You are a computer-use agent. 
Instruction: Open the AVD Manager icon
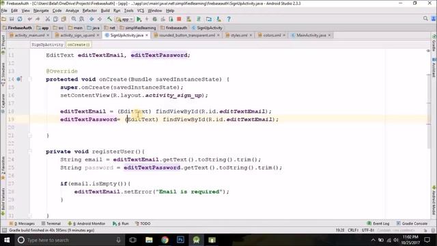coord(188,19)
